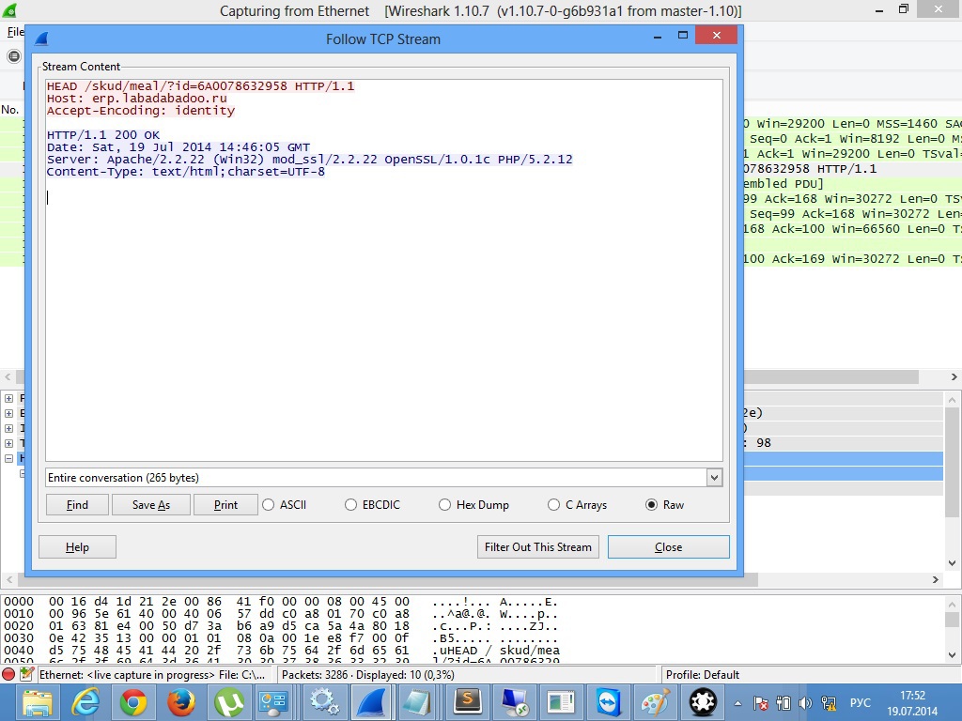Click the red capture status icon in status bar
The height and width of the screenshot is (721, 962).
point(9,674)
